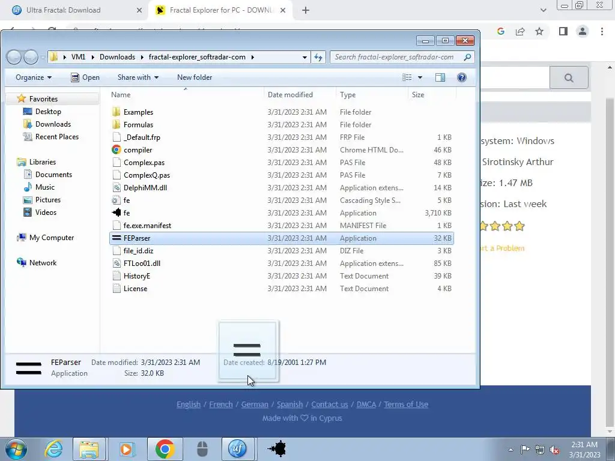Click the muted volume tray icon
The image size is (615, 461).
[x=554, y=450]
